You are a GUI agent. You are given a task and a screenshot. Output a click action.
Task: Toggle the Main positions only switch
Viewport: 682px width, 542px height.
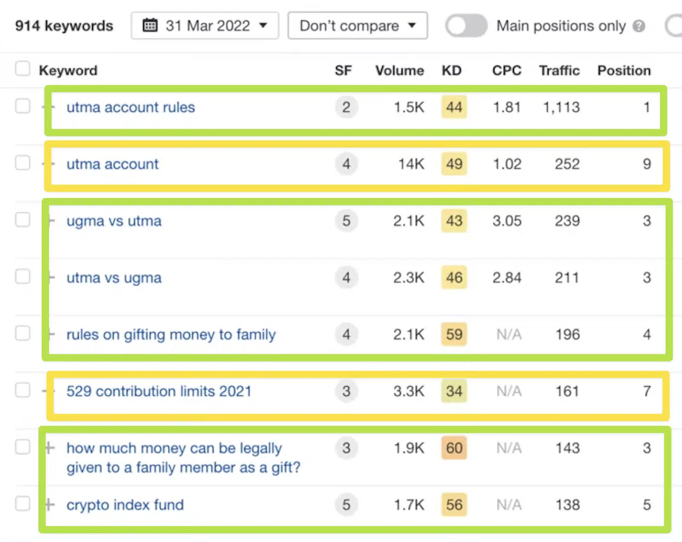tap(466, 26)
